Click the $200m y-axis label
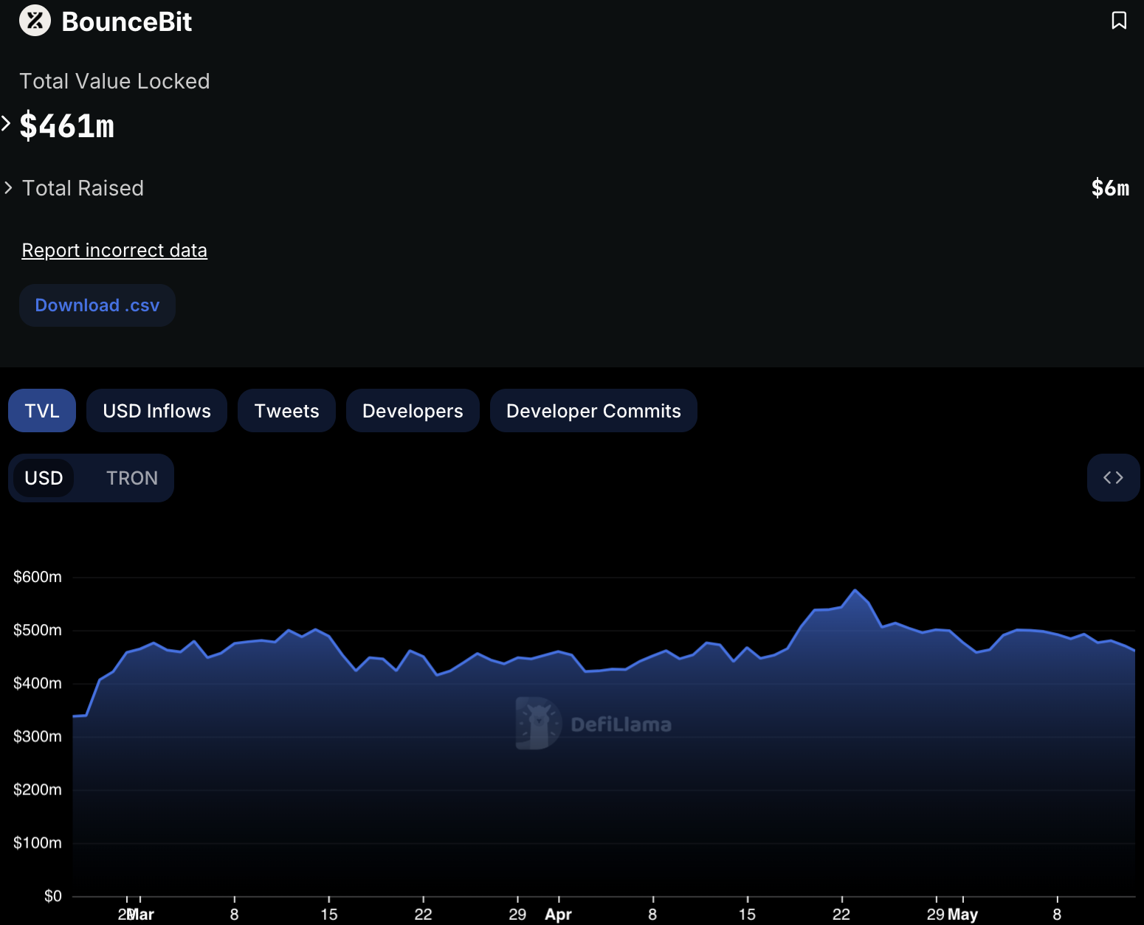Screen dimensions: 1144x925 pyautogui.click(x=38, y=789)
